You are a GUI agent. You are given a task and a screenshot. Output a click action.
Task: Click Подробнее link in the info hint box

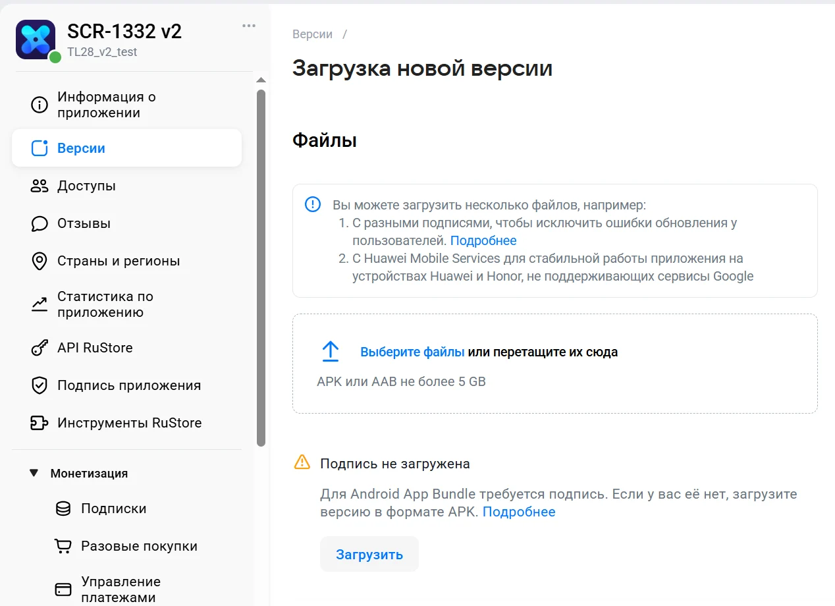pos(483,240)
